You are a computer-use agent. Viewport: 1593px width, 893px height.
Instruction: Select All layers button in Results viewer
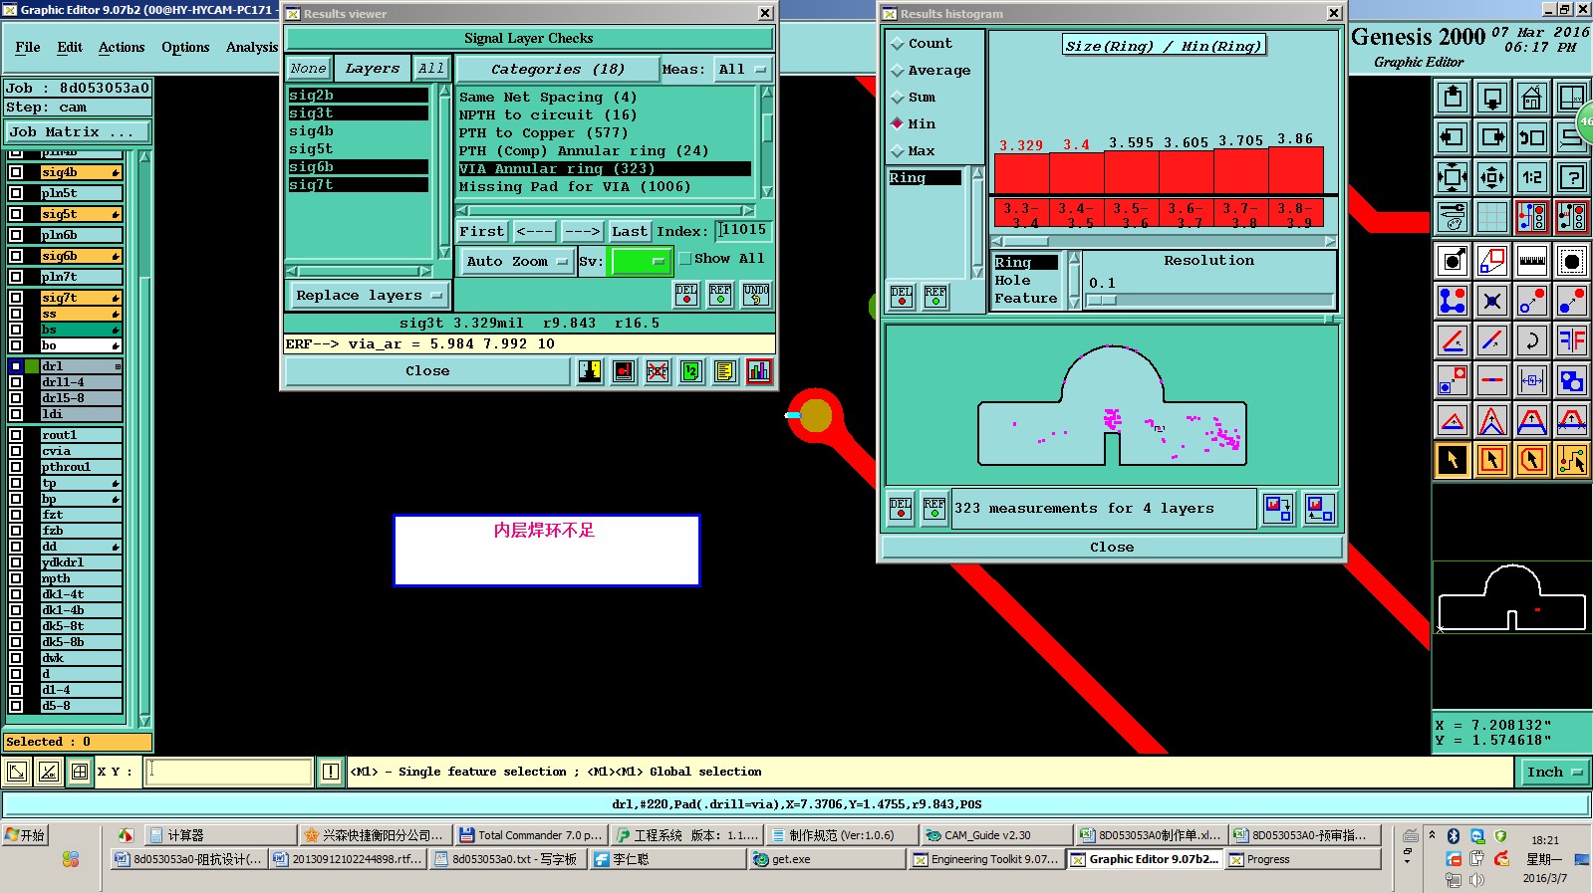click(x=430, y=69)
